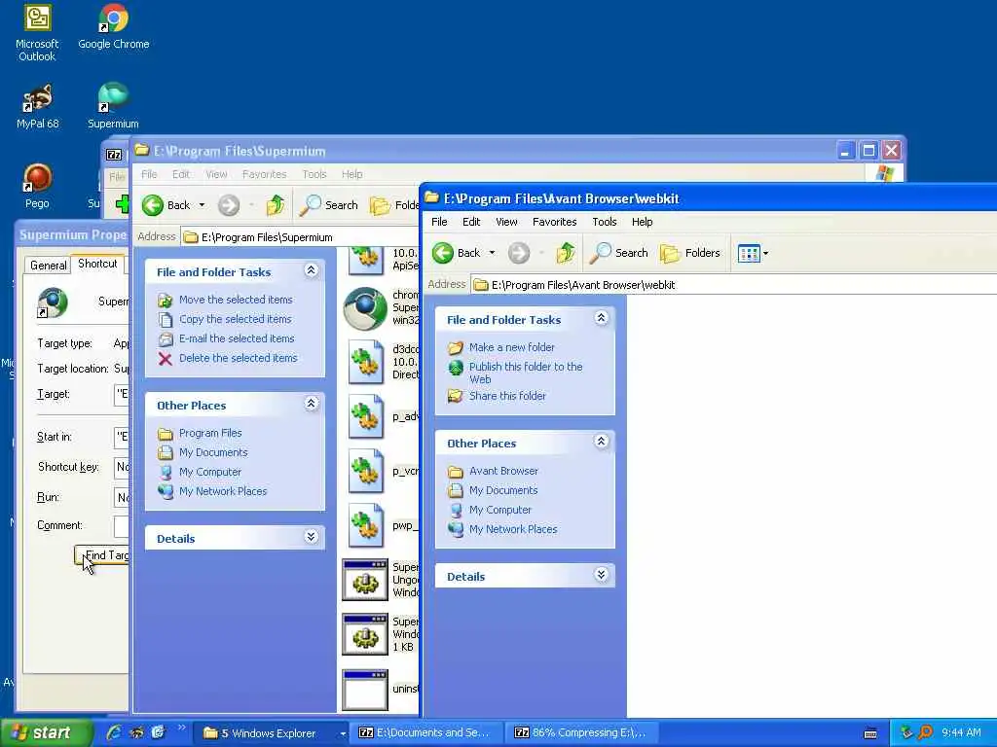The width and height of the screenshot is (997, 747).
Task: Click Share this folder link
Action: click(x=507, y=396)
